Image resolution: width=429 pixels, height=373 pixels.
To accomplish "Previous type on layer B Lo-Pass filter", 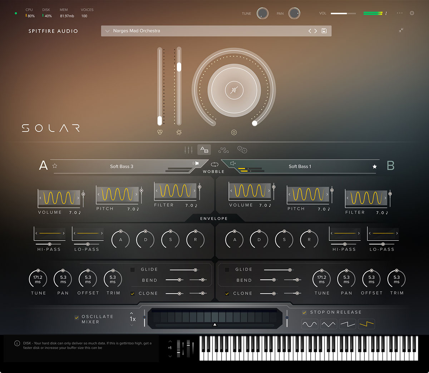I will 370,233.
